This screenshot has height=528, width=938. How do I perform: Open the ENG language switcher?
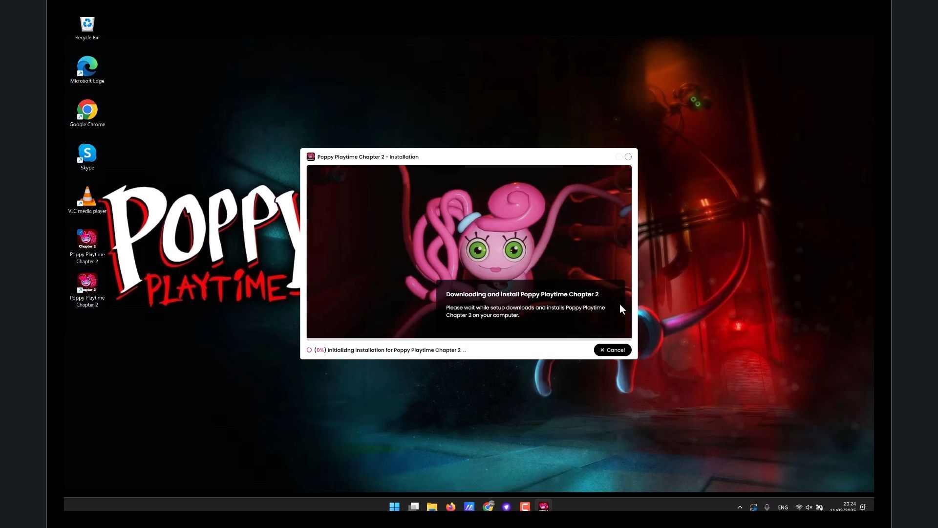point(783,507)
